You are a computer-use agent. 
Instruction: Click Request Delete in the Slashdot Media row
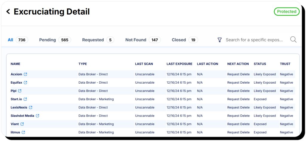tap(238, 116)
